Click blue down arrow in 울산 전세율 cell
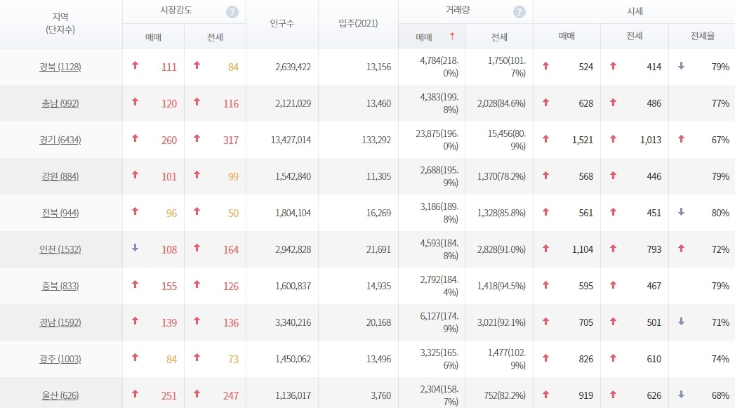735x408 pixels. pos(681,395)
